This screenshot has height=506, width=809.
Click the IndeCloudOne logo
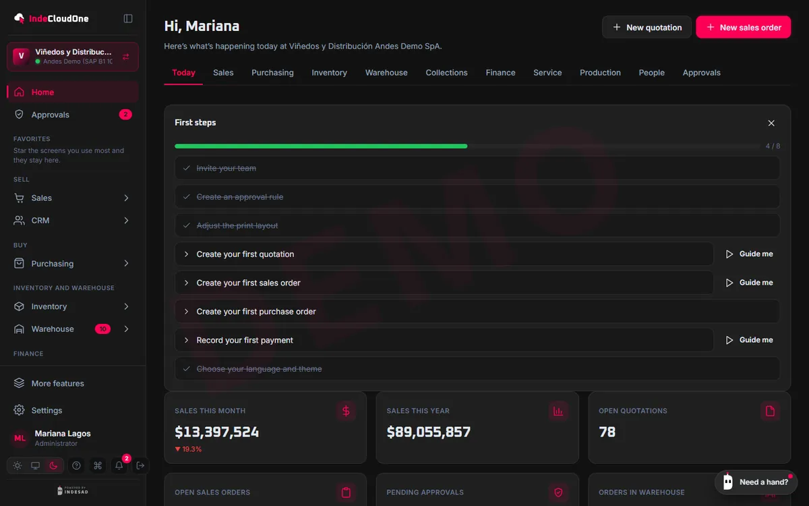click(x=51, y=18)
